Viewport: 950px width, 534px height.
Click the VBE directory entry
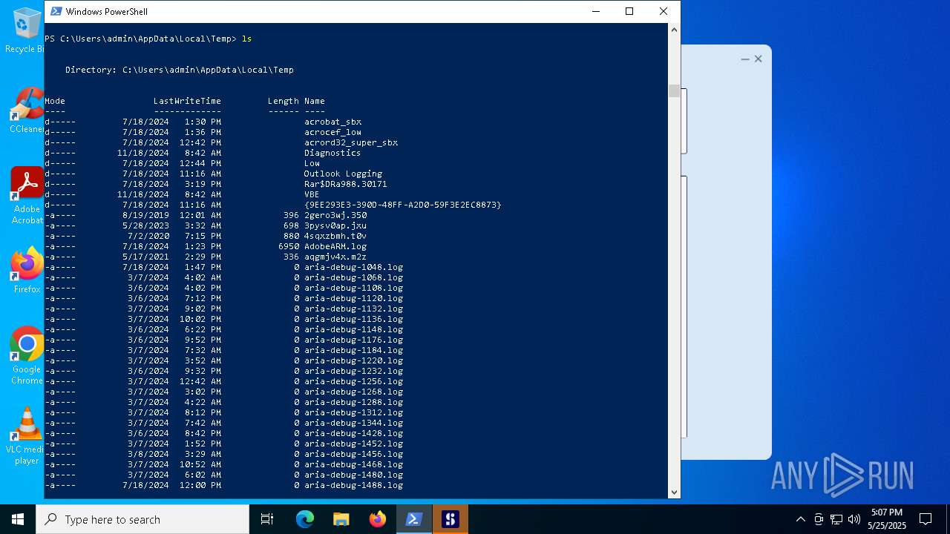(312, 194)
